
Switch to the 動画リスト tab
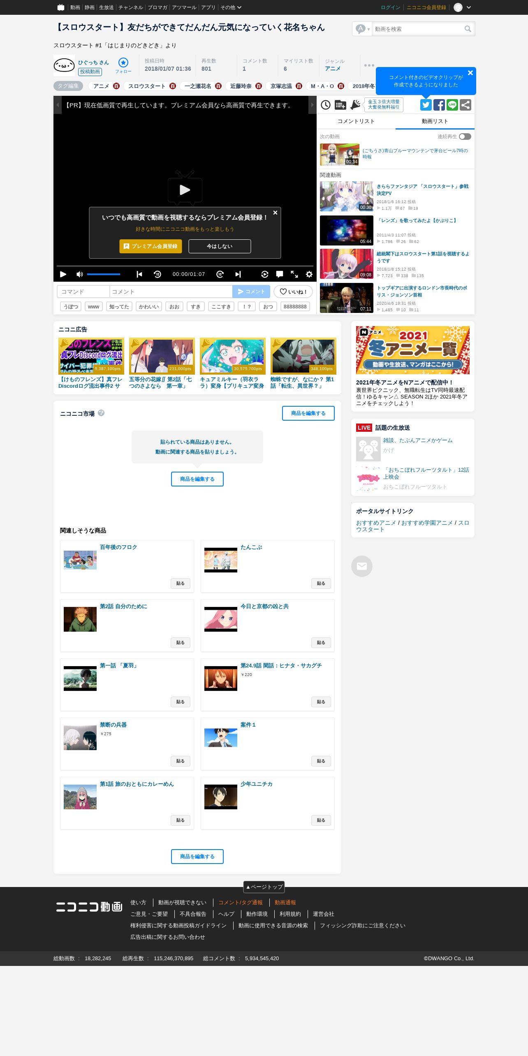[435, 121]
